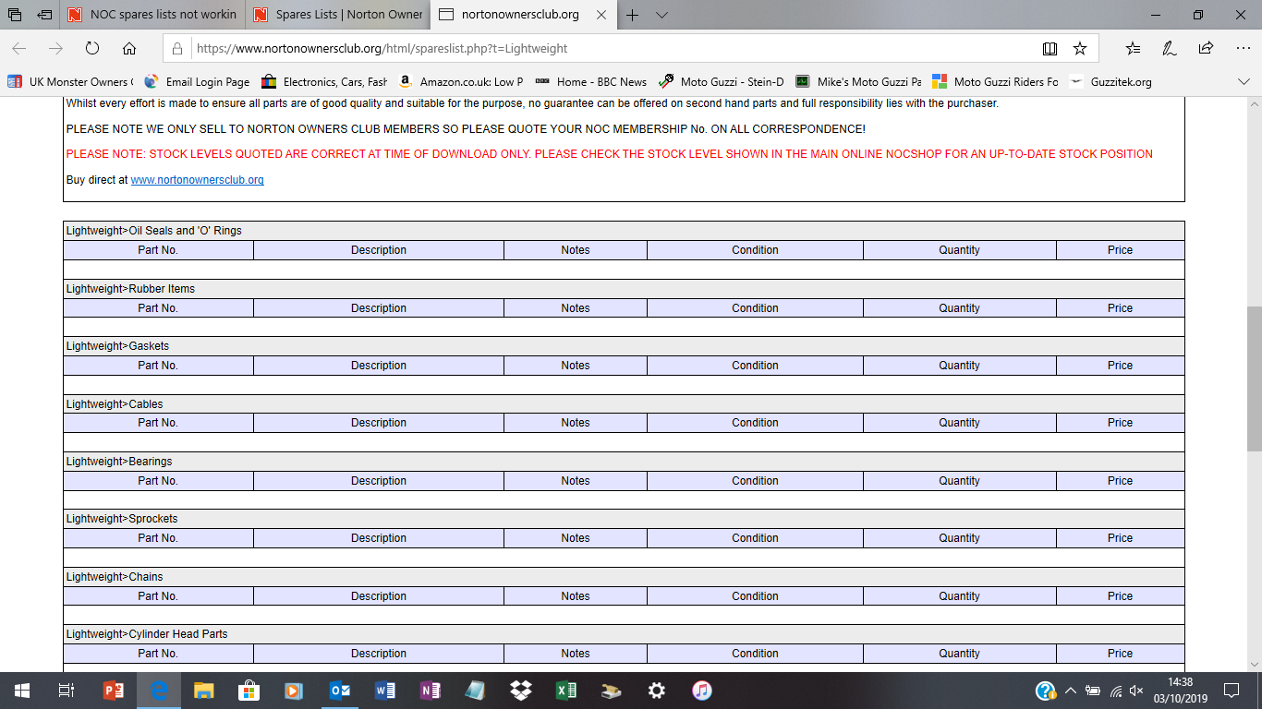Click the address bar URL field
This screenshot has width=1262, height=709.
pyautogui.click(x=610, y=49)
